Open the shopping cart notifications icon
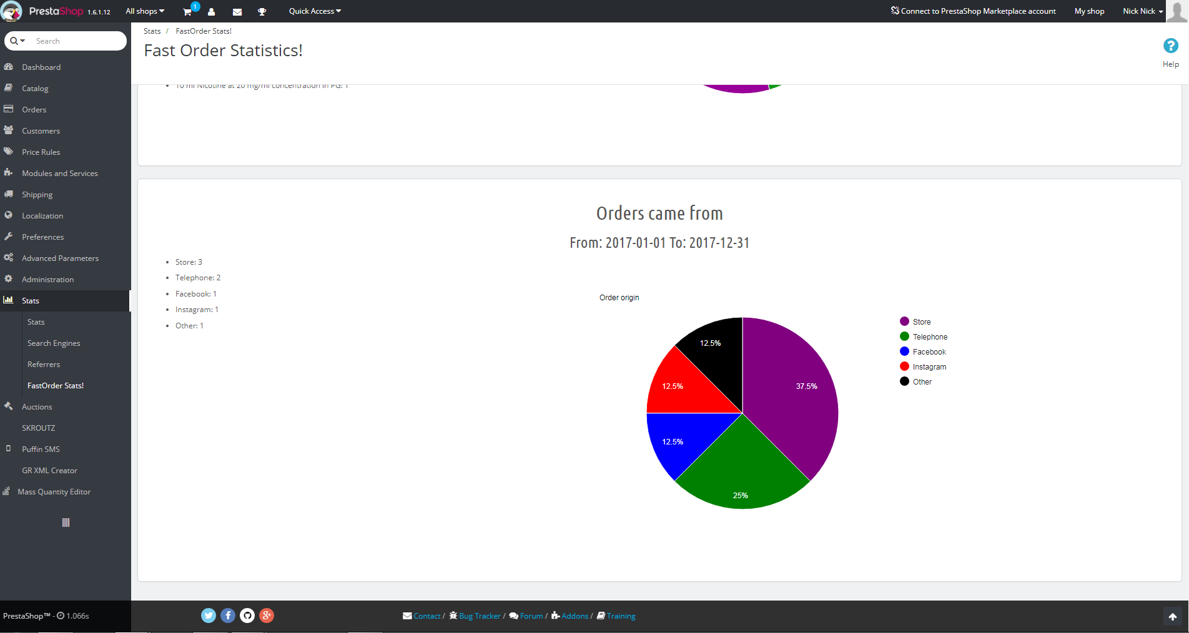Viewport: 1189px width, 633px height. 187,11
